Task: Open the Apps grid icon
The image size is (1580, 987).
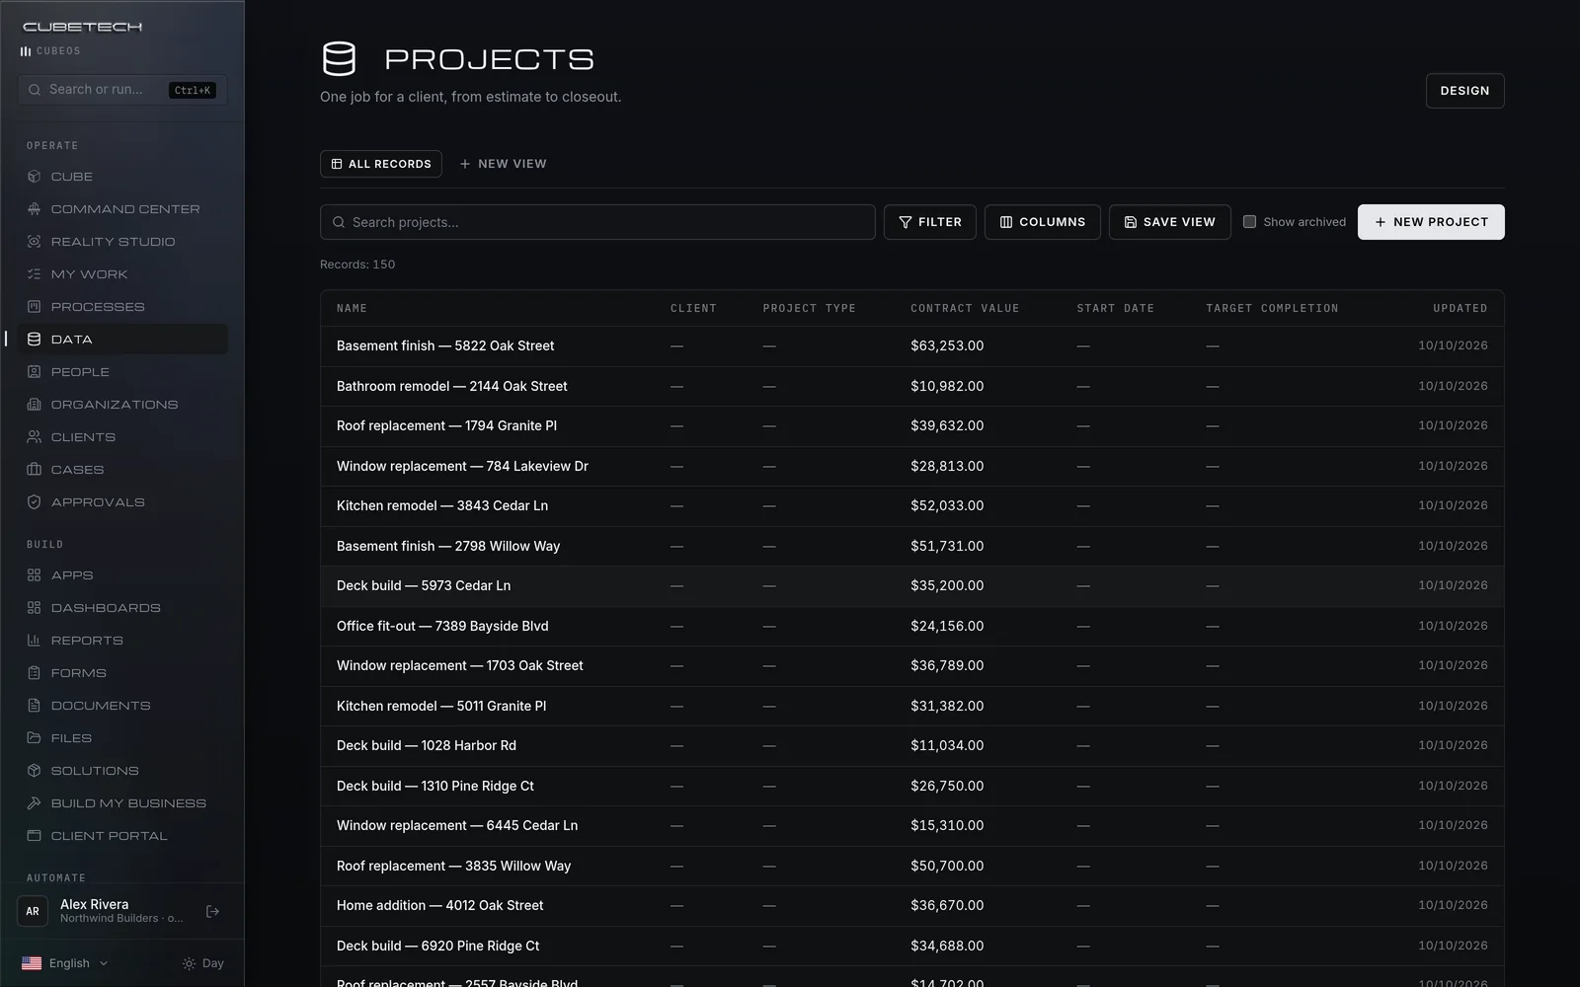Action: (34, 575)
